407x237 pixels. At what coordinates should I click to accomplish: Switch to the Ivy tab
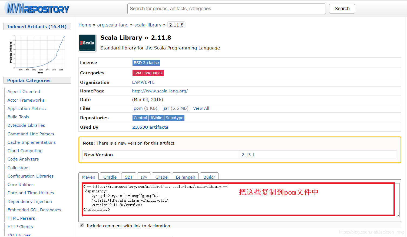pyautogui.click(x=144, y=177)
